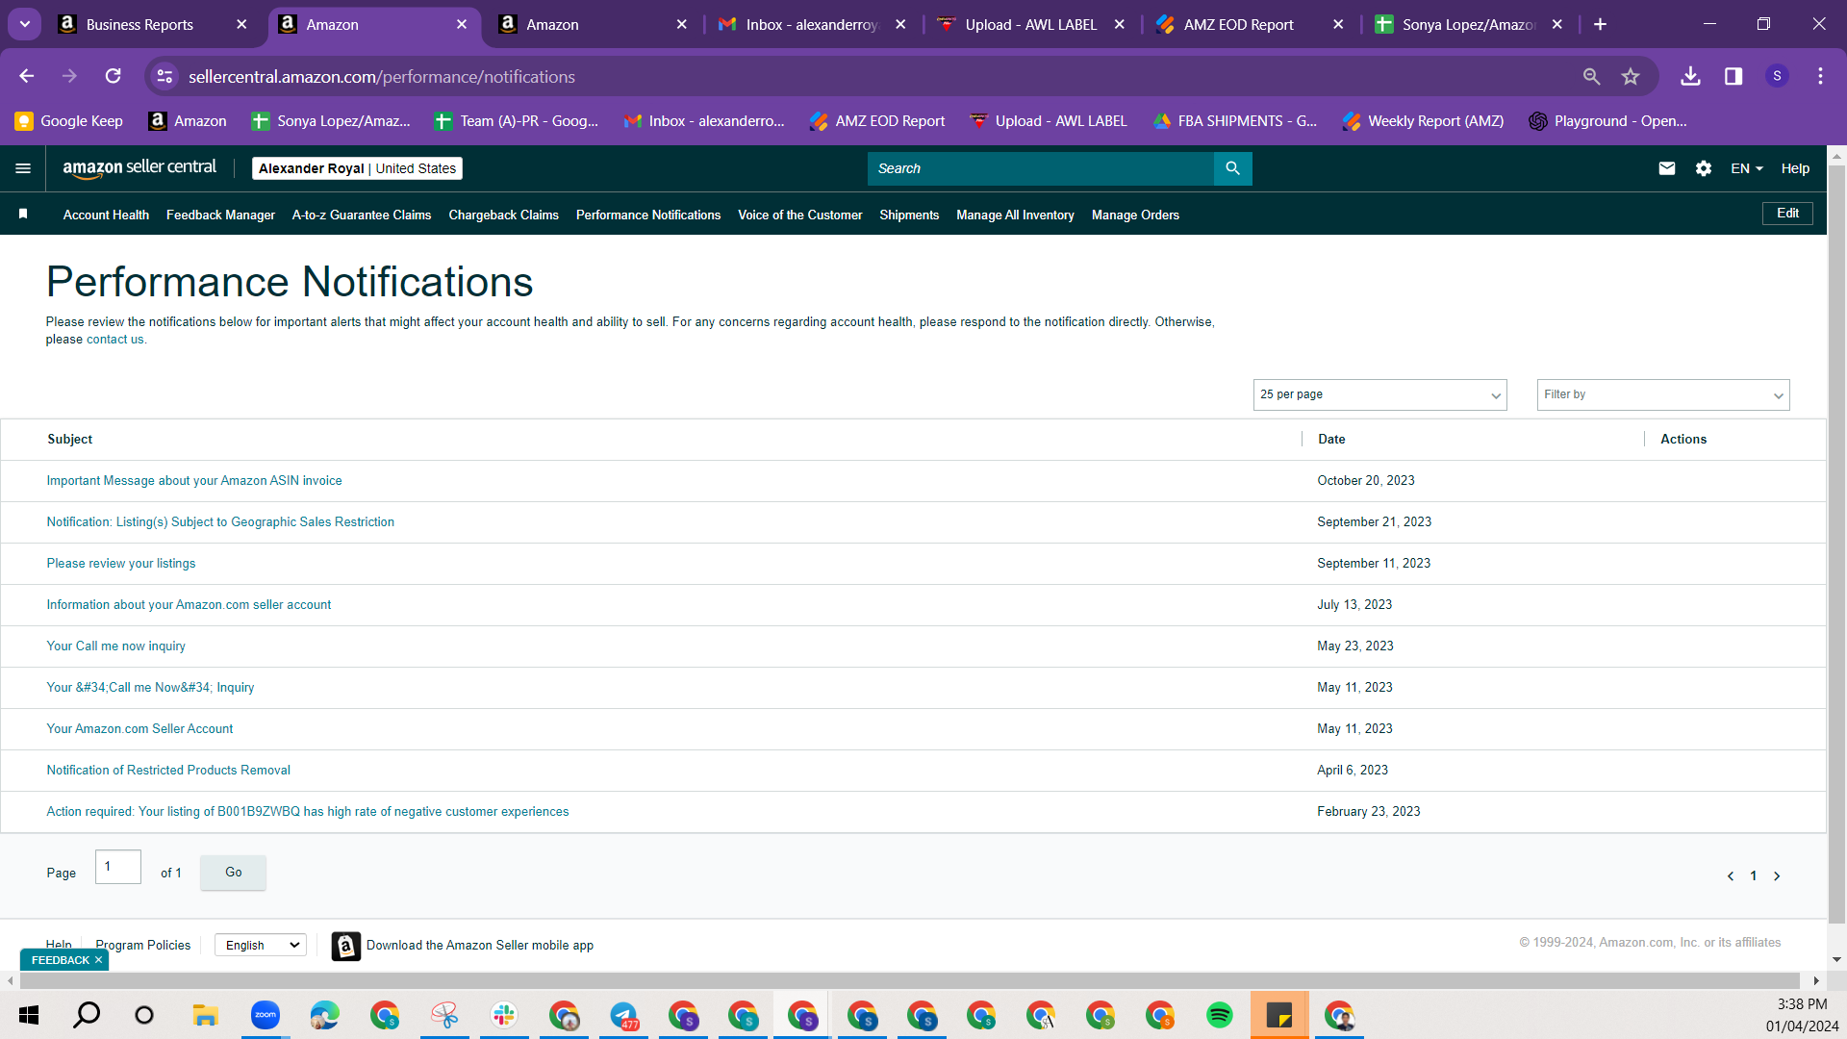The width and height of the screenshot is (1847, 1039).
Task: Open the FBA SHIPMENTS bookmark
Action: click(1235, 121)
